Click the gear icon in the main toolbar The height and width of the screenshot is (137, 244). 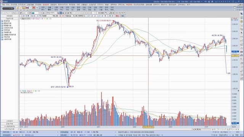tap(37, 8)
